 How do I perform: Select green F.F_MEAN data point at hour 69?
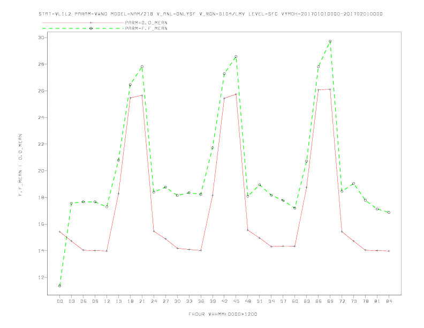(x=330, y=41)
